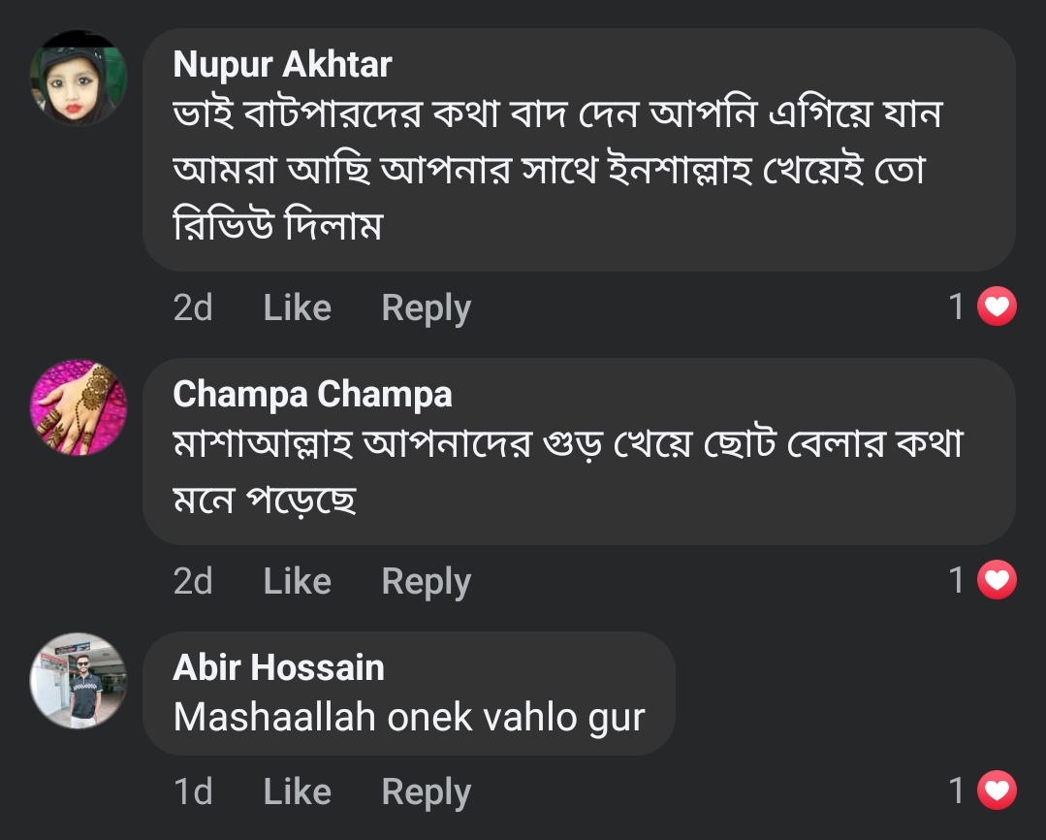Like Nupur Akhtar's comment
This screenshot has height=840, width=1046.
click(x=297, y=307)
